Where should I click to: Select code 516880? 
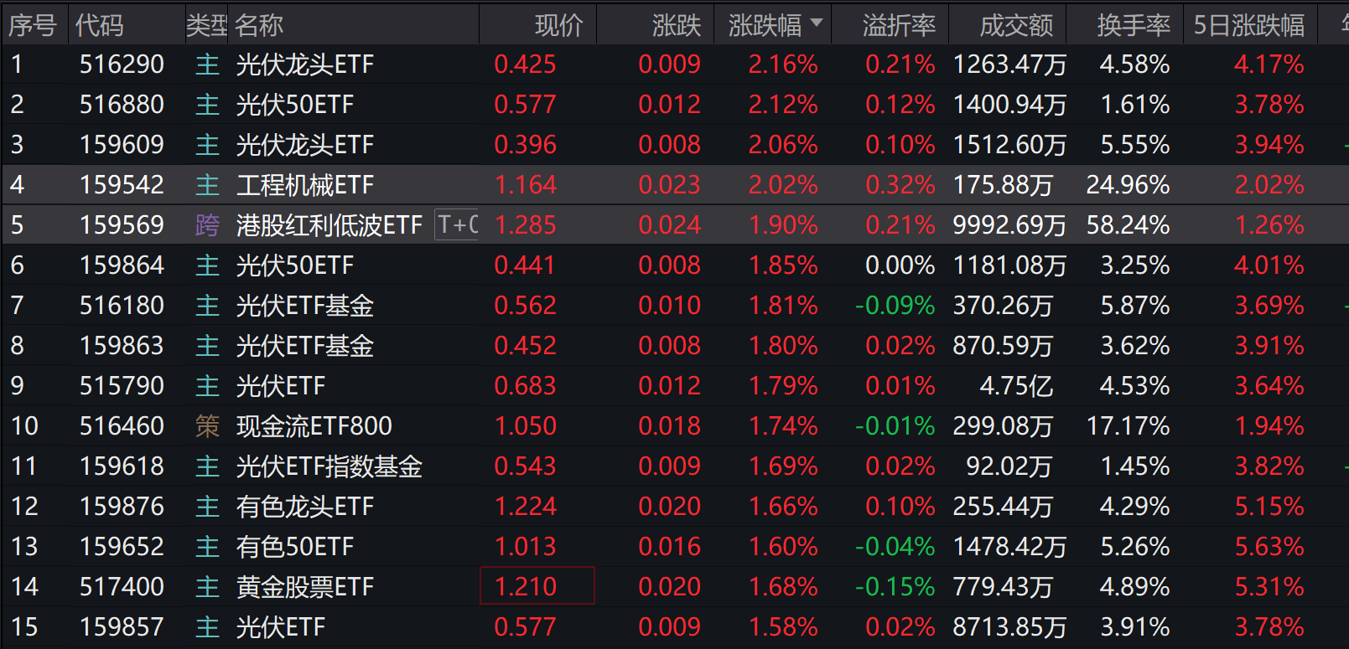pyautogui.click(x=122, y=105)
